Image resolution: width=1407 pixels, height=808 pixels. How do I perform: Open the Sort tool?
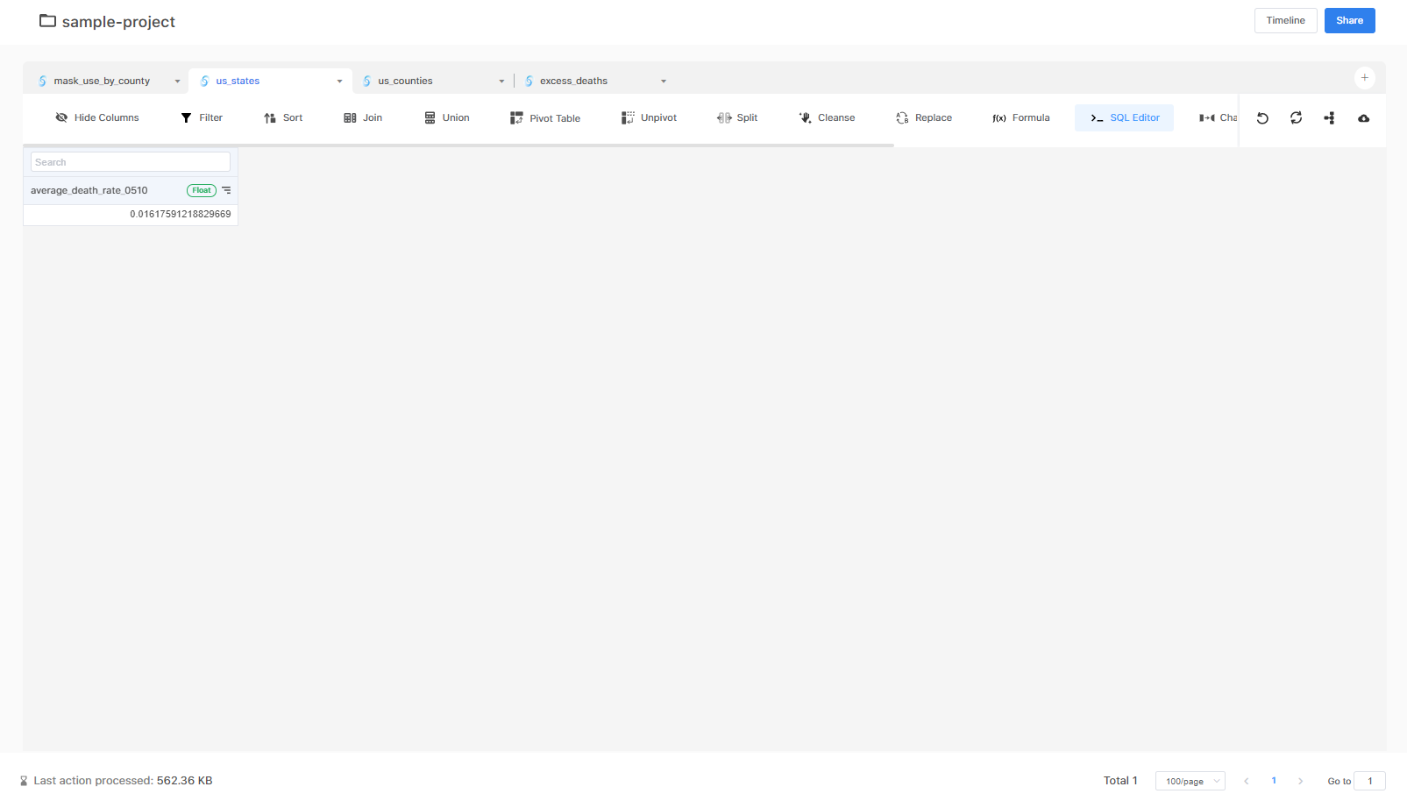283,117
